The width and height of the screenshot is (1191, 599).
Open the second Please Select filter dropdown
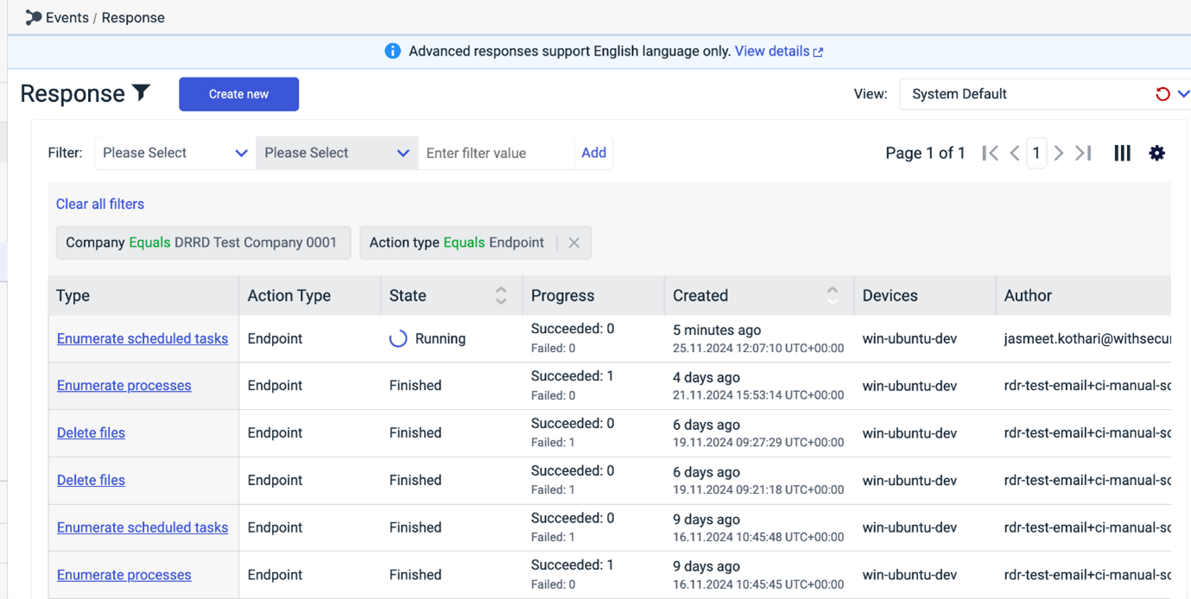click(337, 153)
